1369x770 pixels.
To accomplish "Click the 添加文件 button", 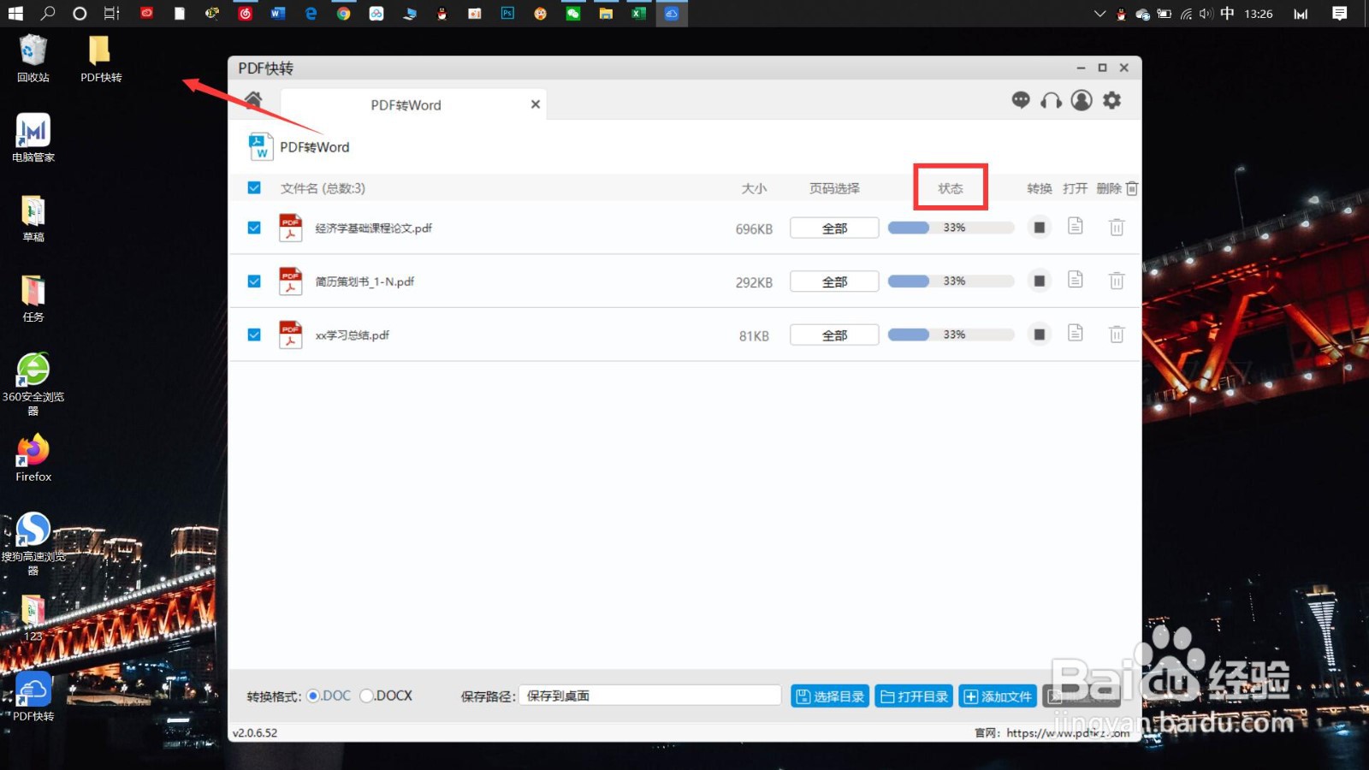I will pos(997,696).
